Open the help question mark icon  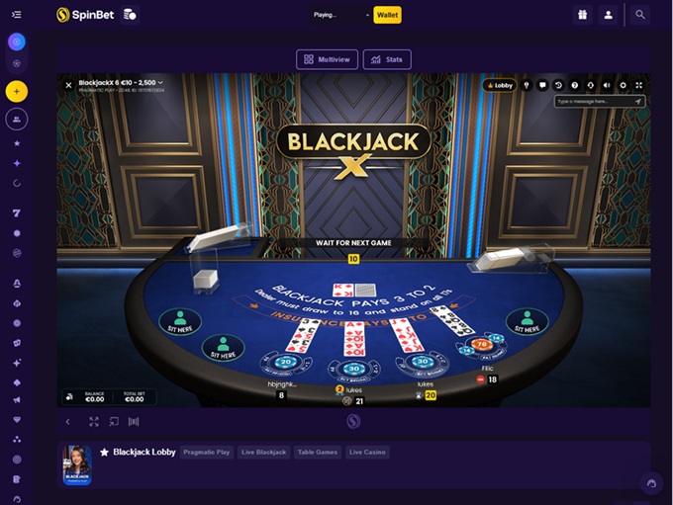click(x=575, y=85)
